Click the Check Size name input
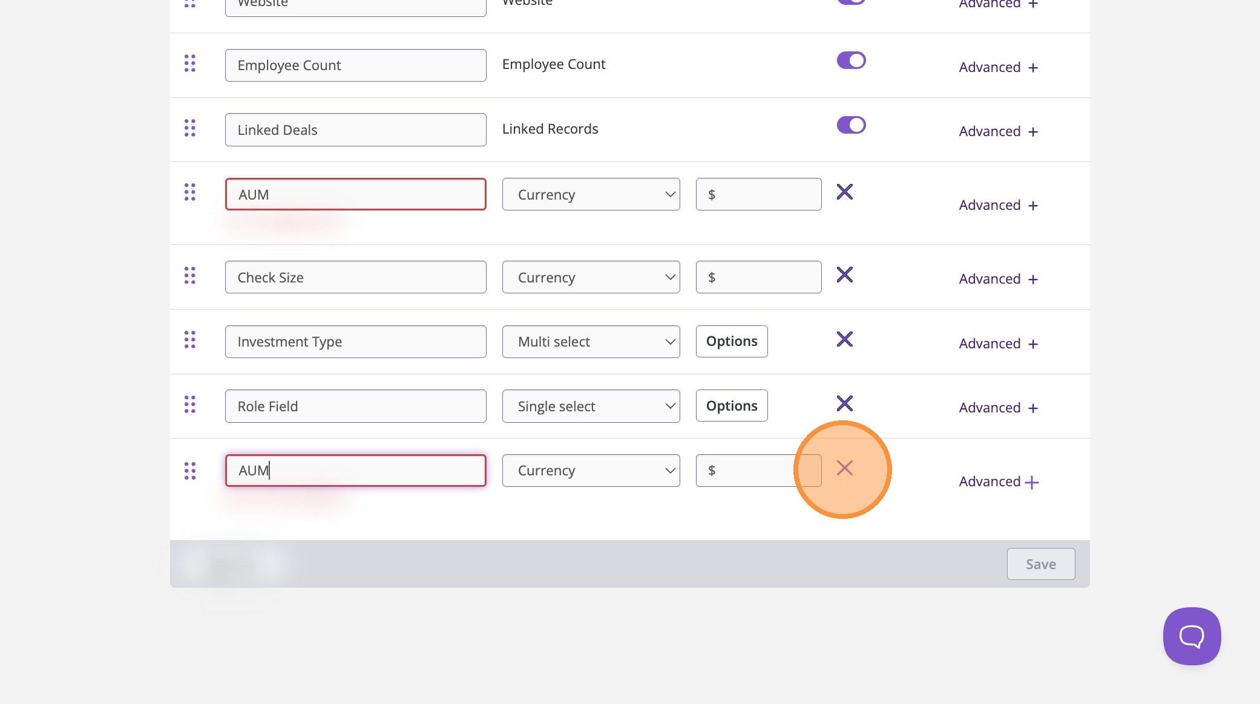1260x704 pixels. (x=355, y=278)
